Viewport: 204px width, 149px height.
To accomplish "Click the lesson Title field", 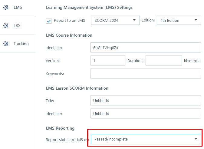I will (146, 101).
